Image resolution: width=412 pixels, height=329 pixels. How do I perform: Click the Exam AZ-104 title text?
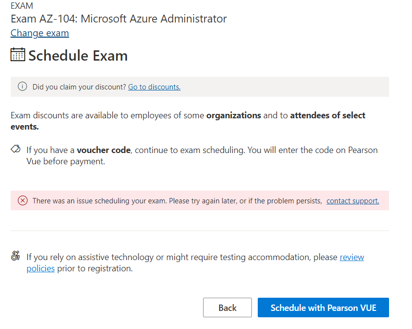119,19
